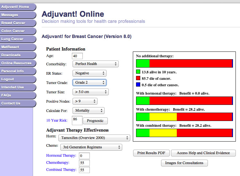Image resolution: width=240 pixels, height=176 pixels.
Task: Open the Adjuvant! Home sidebar item
Action: click(x=18, y=7)
